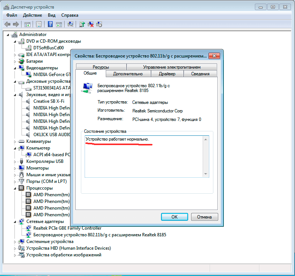Click the Back arrow toolbar icon
The width and height of the screenshot is (295, 276).
coord(7,24)
